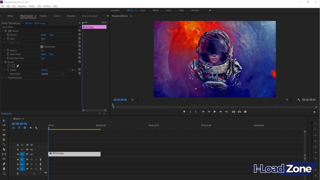The width and height of the screenshot is (320, 180).
Task: Click Export Frame camera icon
Action: [245, 112]
